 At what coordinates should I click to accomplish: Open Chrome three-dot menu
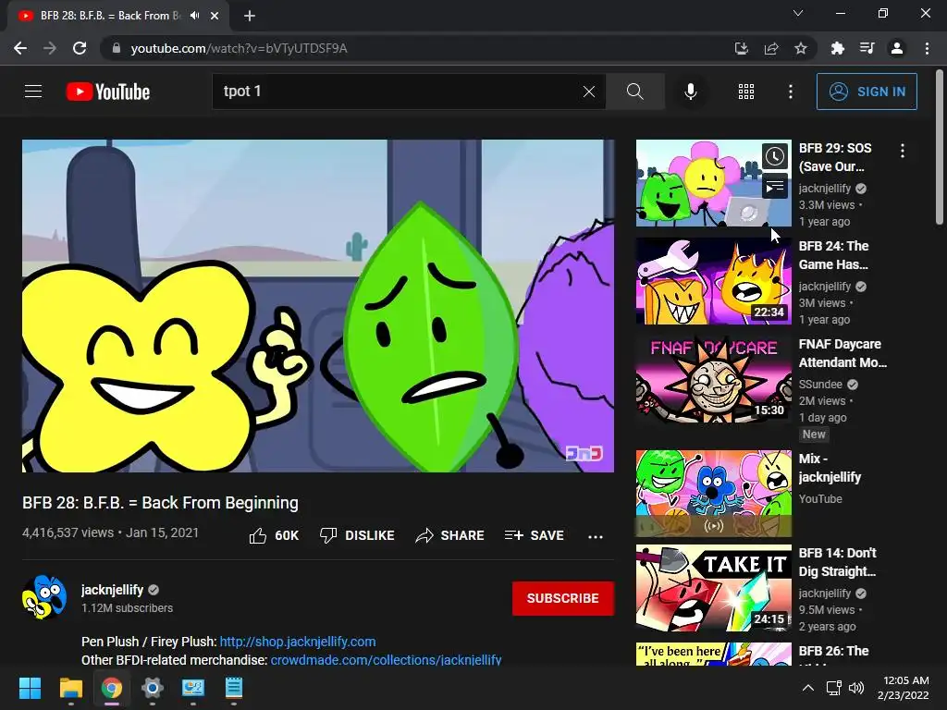click(x=927, y=48)
